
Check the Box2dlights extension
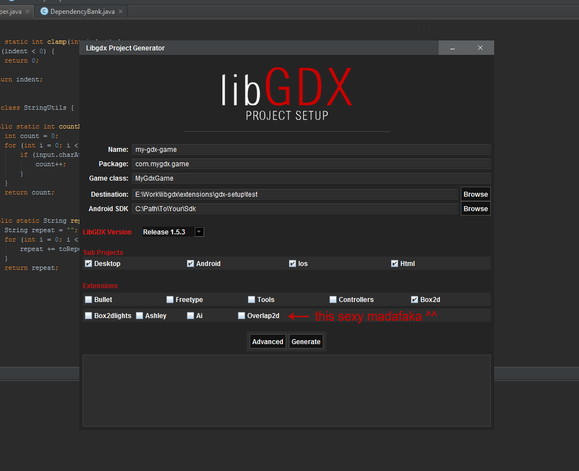[89, 316]
